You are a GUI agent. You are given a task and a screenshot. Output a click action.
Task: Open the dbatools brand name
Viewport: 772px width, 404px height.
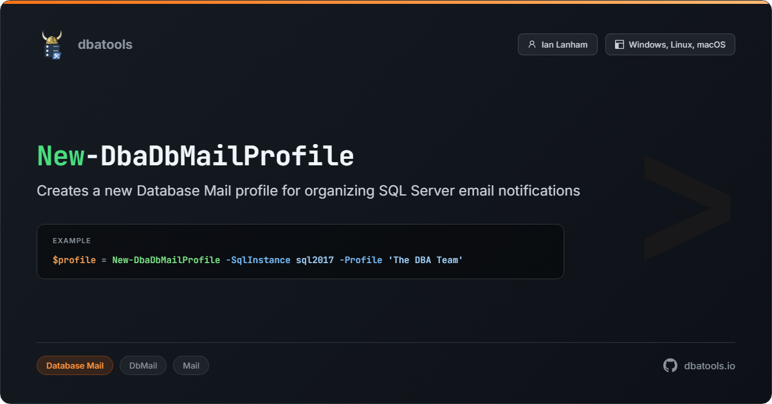click(105, 44)
